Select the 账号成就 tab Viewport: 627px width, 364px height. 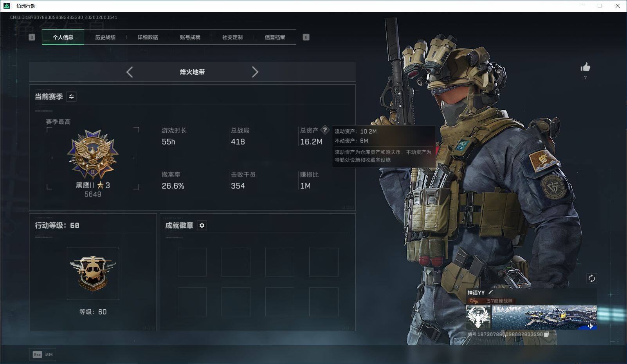tap(190, 37)
